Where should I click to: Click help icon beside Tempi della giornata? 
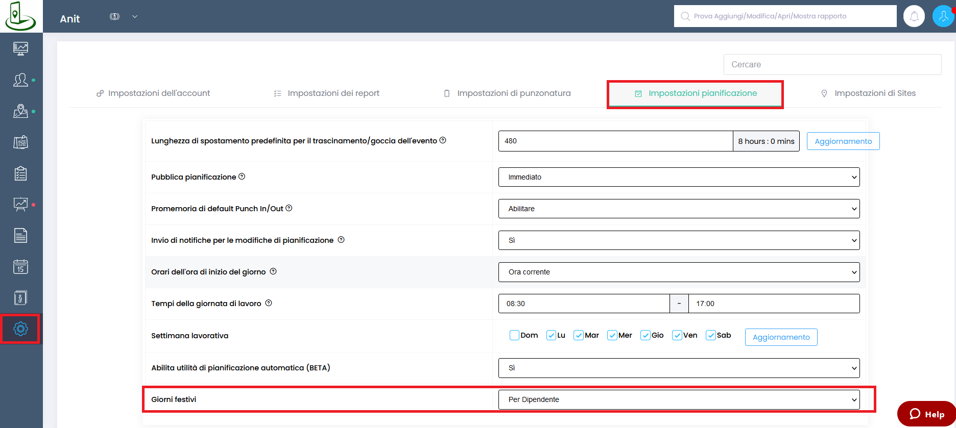(x=269, y=303)
